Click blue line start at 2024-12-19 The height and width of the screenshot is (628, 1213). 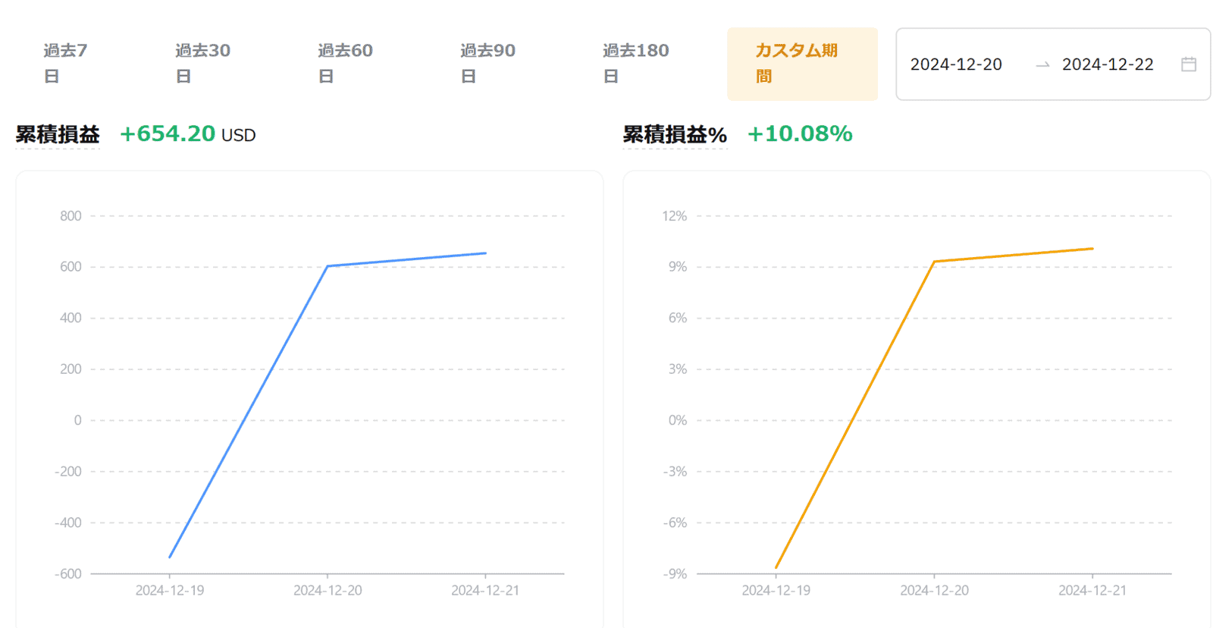pyautogui.click(x=170, y=557)
